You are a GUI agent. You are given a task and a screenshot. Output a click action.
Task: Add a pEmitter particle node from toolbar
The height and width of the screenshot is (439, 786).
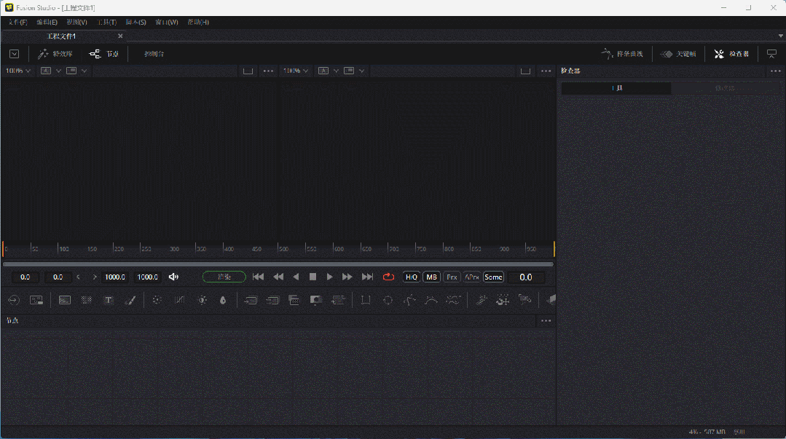(x=482, y=300)
